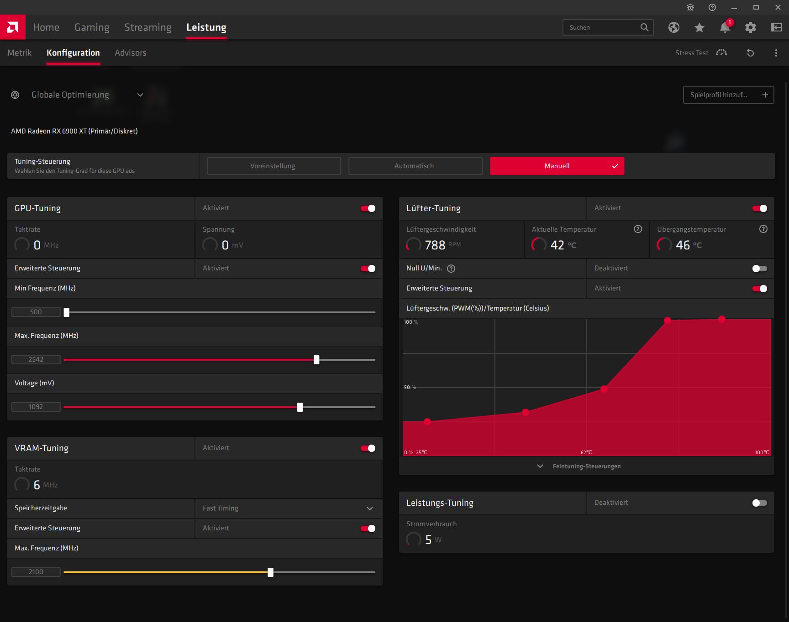Viewport: 789px width, 622px height.
Task: Switch to the Advisors sub-tab
Action: (x=131, y=53)
